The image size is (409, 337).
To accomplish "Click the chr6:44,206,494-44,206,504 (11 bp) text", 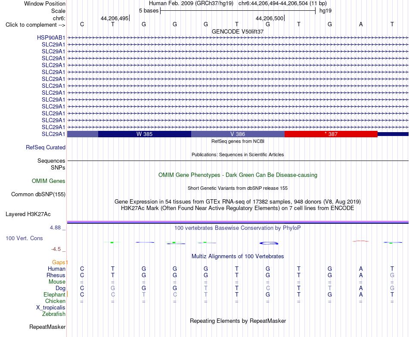I will tap(282, 3).
